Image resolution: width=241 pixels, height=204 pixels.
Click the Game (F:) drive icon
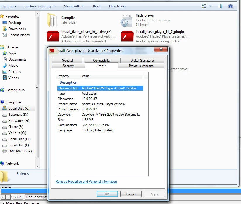point(5,127)
